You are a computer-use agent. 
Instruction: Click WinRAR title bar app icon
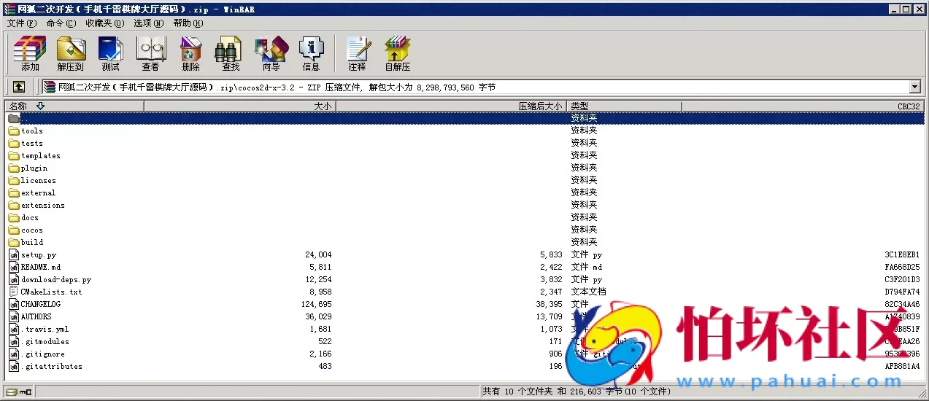coord(9,9)
